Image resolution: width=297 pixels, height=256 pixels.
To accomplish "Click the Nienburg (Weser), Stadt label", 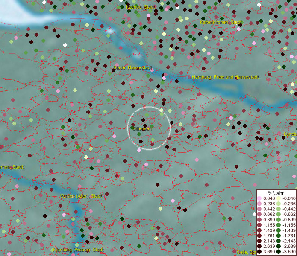I will tap(79, 250).
